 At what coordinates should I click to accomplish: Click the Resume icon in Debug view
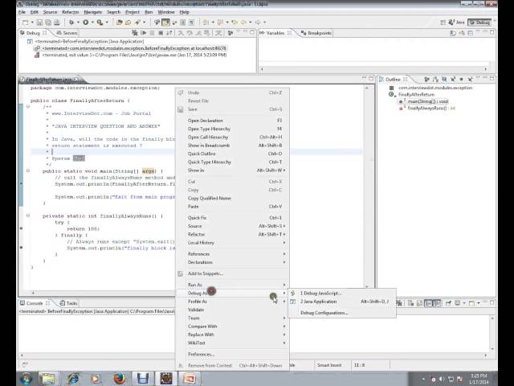click(x=144, y=33)
